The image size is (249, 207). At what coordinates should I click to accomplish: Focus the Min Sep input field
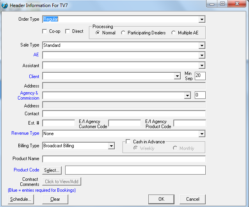click(x=200, y=76)
